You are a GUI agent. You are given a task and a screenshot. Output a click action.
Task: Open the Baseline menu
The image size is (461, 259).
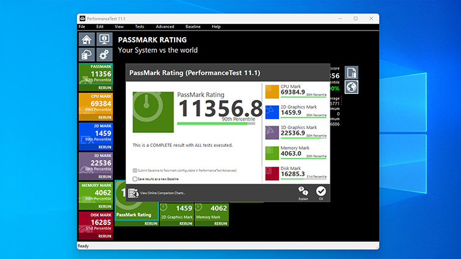[193, 27]
